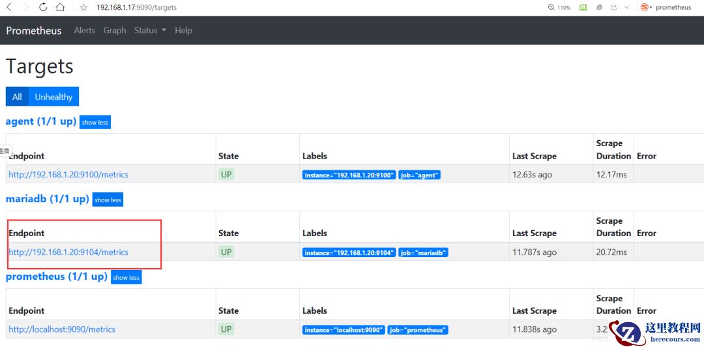Click the search box containing prometheus

point(673,8)
